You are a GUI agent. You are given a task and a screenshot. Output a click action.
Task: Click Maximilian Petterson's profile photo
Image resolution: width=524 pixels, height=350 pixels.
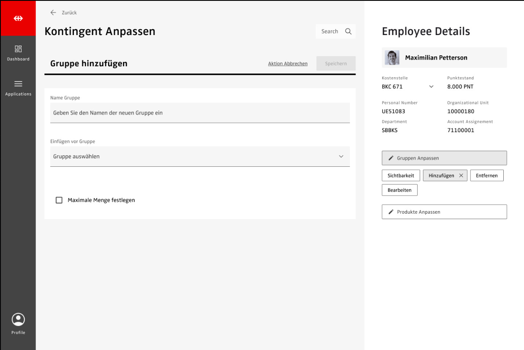coord(392,58)
